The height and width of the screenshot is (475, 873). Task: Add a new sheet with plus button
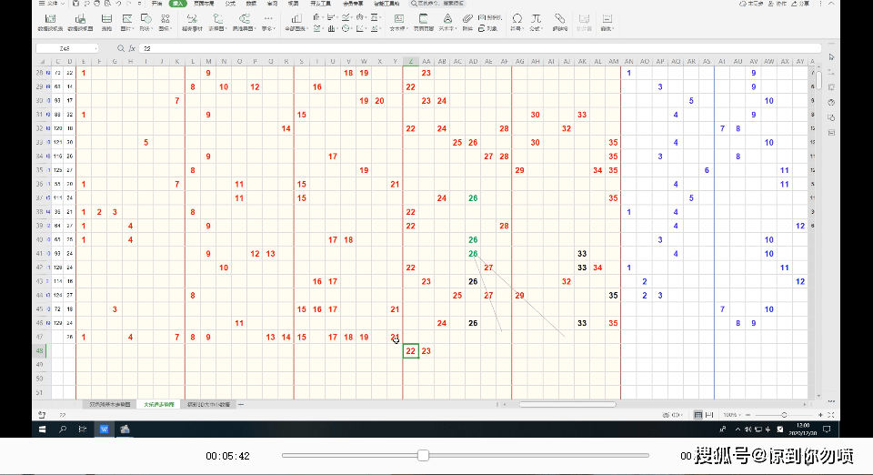pos(241,404)
